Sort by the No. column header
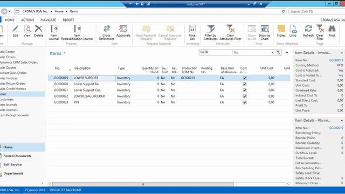345x194 pixels. click(58, 68)
